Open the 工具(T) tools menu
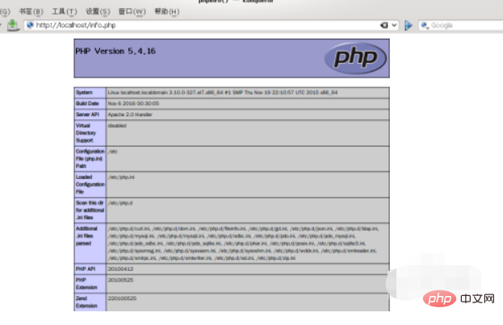Image resolution: width=503 pixels, height=325 pixels. point(65,11)
